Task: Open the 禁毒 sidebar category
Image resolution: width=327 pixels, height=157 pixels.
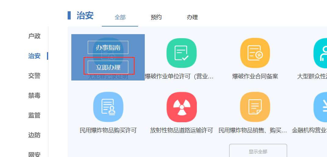Action: coord(34,96)
